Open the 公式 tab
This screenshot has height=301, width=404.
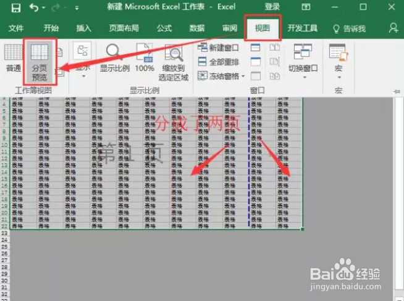[164, 28]
